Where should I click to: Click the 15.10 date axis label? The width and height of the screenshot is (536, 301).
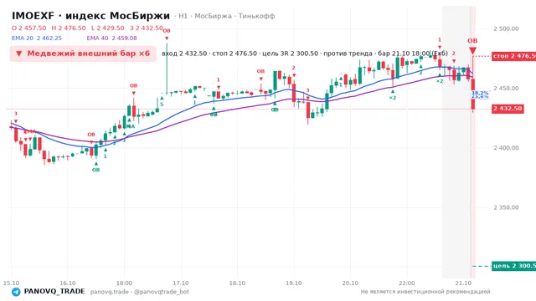(11, 283)
